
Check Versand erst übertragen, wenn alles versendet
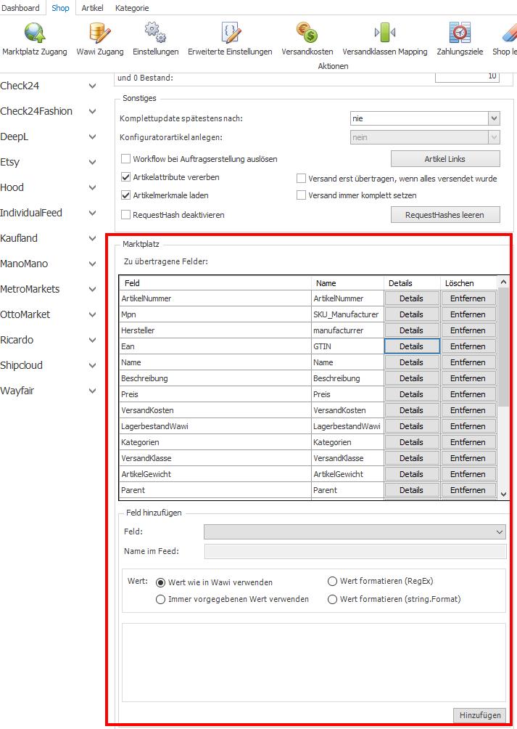[x=301, y=179]
